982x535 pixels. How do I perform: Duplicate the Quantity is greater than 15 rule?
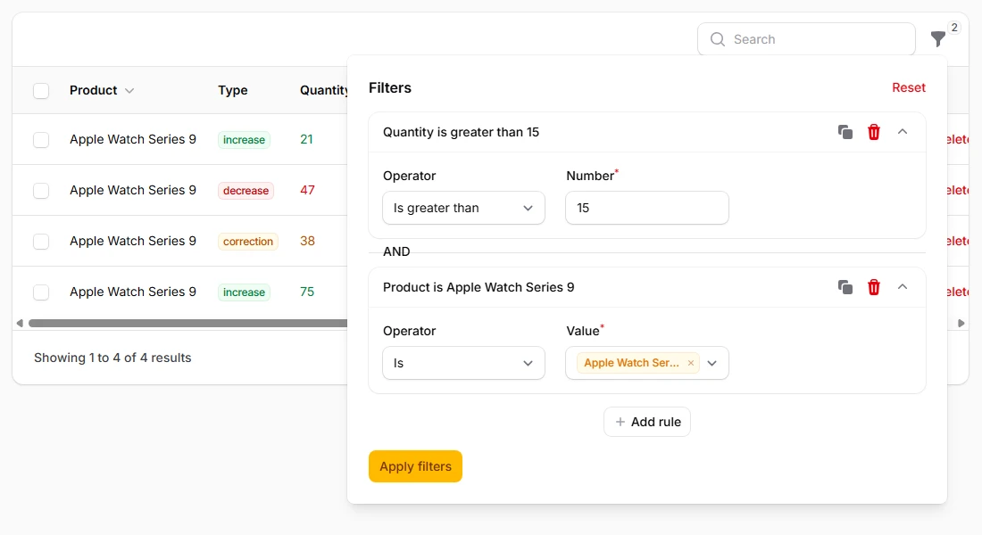[x=845, y=132]
